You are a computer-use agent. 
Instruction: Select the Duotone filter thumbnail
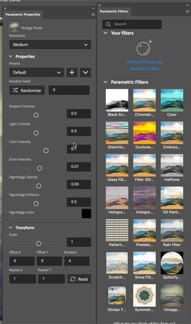point(144,133)
